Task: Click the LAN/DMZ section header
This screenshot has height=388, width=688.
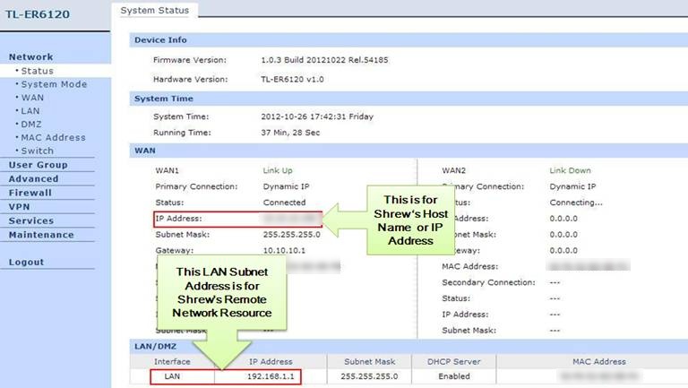Action: pyautogui.click(x=155, y=346)
